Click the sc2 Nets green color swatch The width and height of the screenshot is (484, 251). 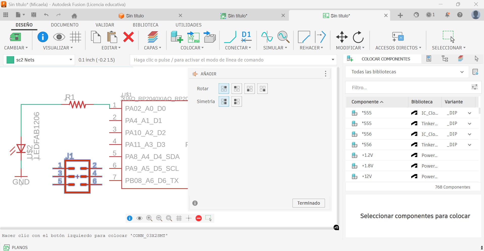pos(10,60)
